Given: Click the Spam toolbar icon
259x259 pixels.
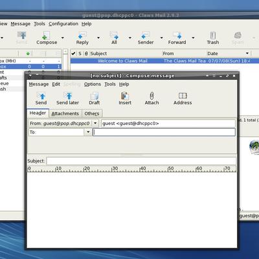Looking at the screenshot, I should pyautogui.click(x=238, y=36).
